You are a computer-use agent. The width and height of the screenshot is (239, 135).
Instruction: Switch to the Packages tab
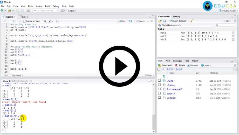coord(177,61)
